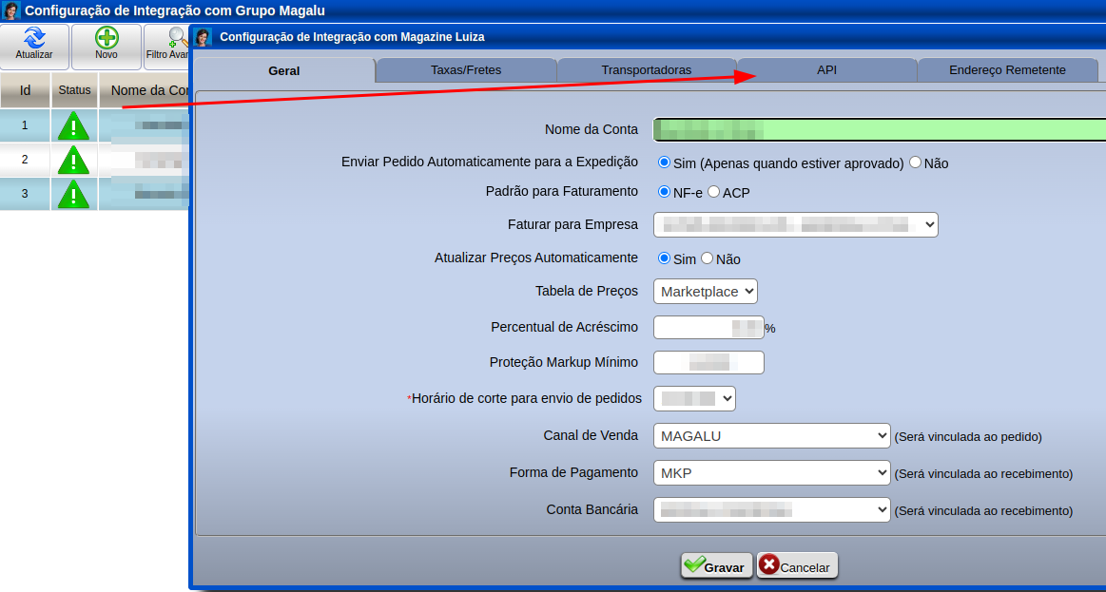This screenshot has height=592, width=1106.
Task: Click the Grupo Magalu window title avatar icon
Action: point(11,10)
